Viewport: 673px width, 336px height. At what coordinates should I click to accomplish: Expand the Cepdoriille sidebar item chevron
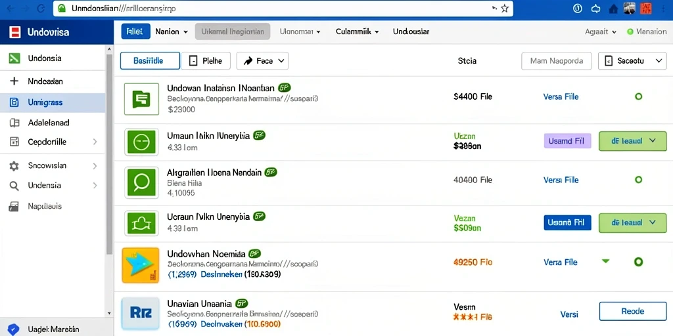(95, 142)
